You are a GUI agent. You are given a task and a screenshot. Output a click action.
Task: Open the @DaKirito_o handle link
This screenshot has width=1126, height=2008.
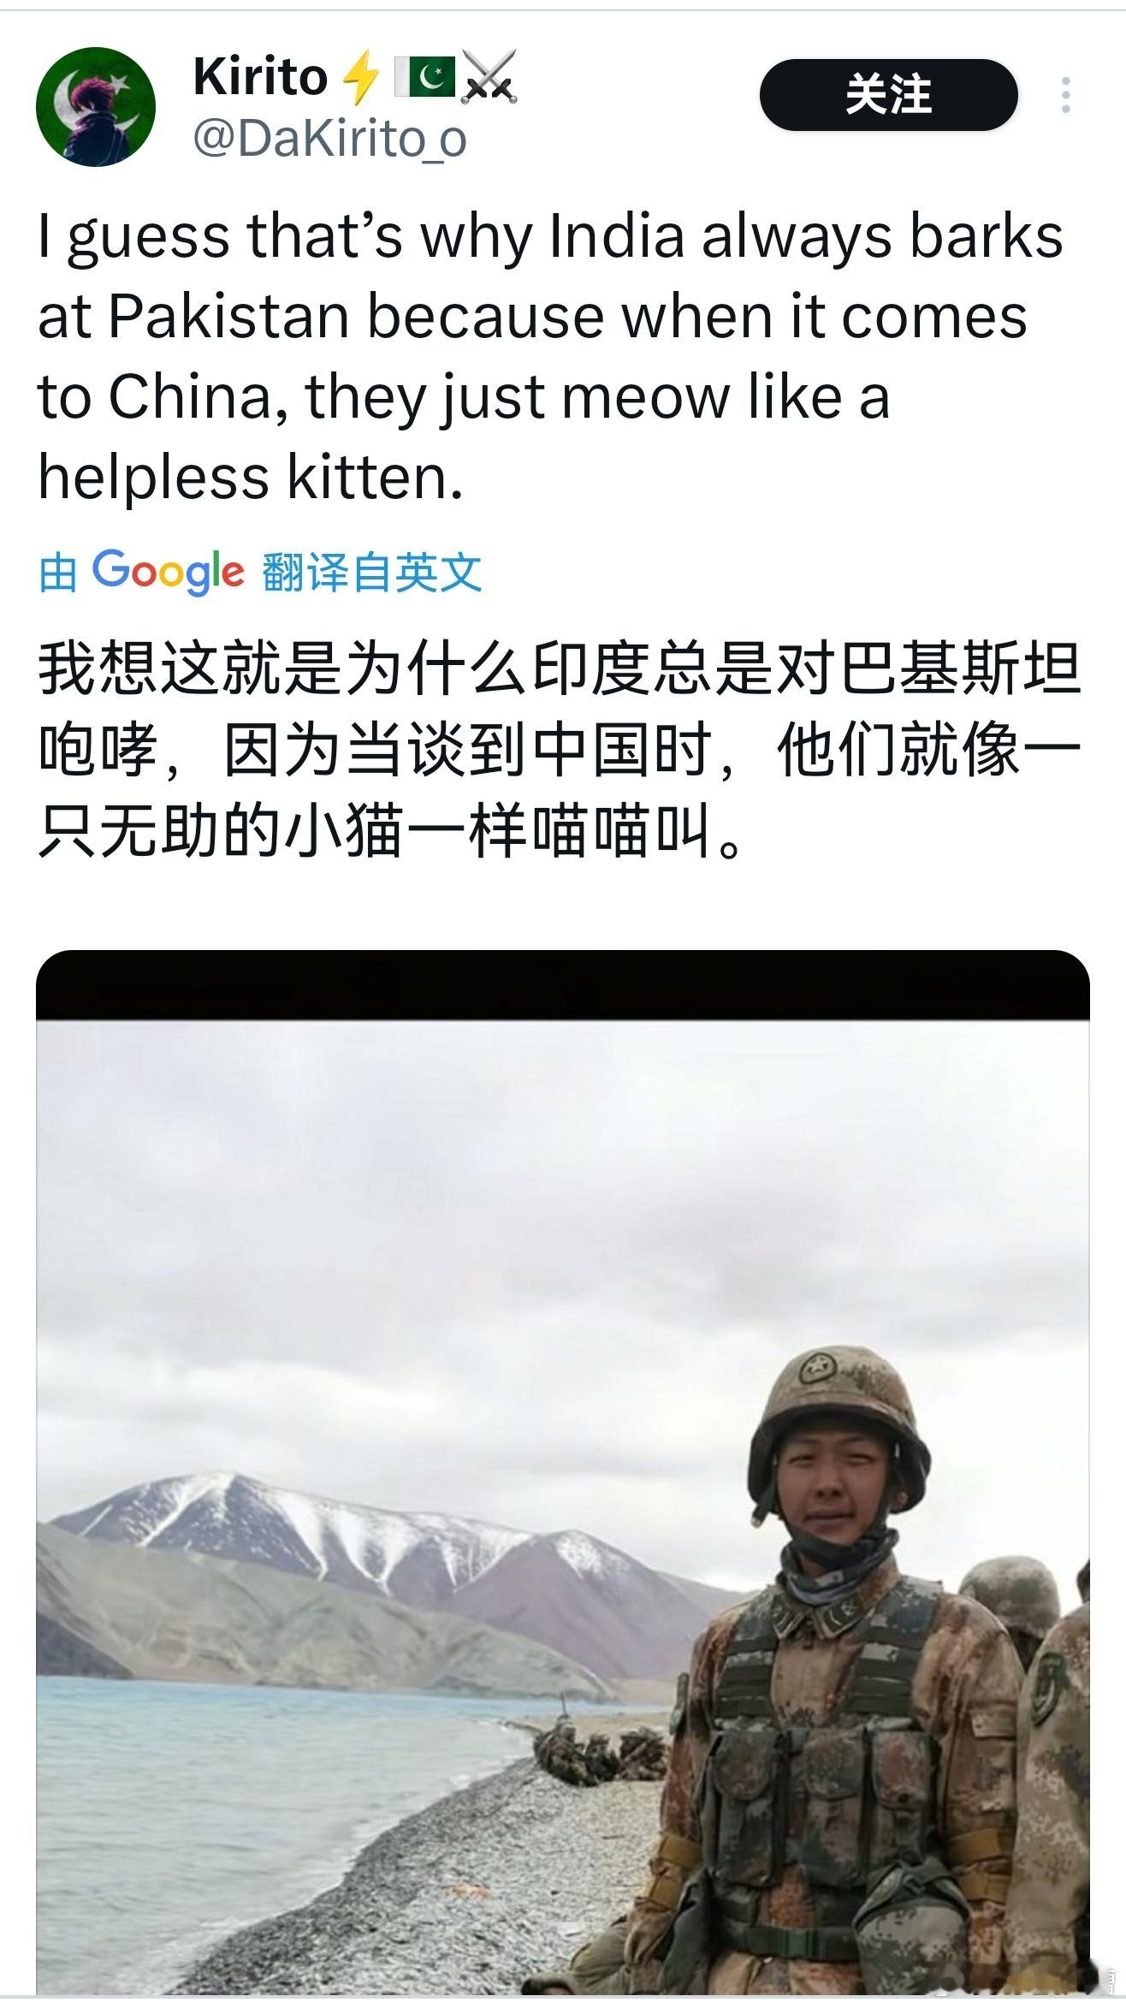click(329, 139)
